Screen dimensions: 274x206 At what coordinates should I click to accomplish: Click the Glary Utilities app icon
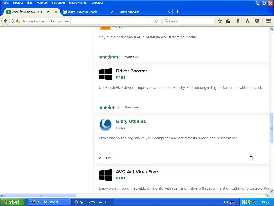click(x=105, y=124)
